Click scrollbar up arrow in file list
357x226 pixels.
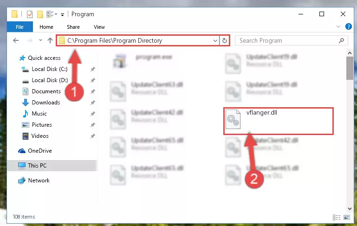(x=350, y=53)
